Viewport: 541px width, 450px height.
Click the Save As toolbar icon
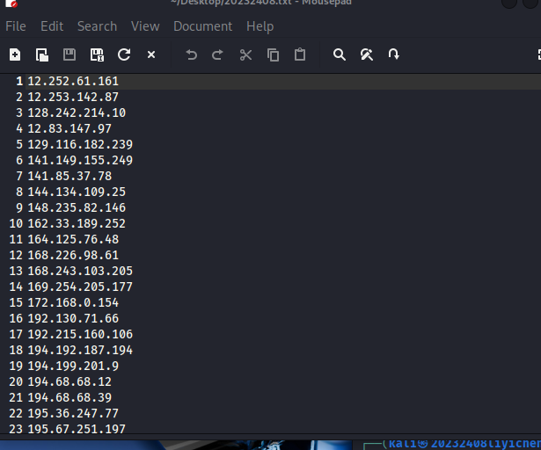(97, 54)
